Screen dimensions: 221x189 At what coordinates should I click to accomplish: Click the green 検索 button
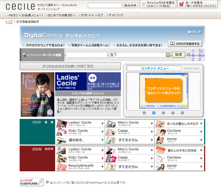(x=179, y=55)
